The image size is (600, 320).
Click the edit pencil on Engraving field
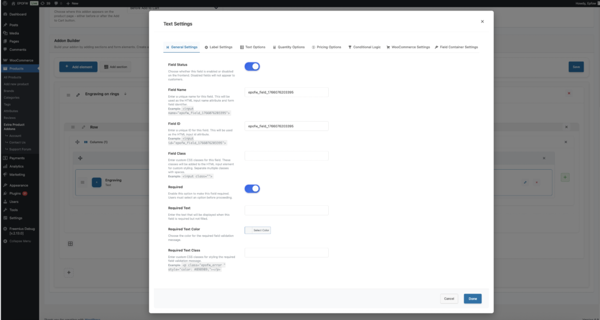[525, 183]
